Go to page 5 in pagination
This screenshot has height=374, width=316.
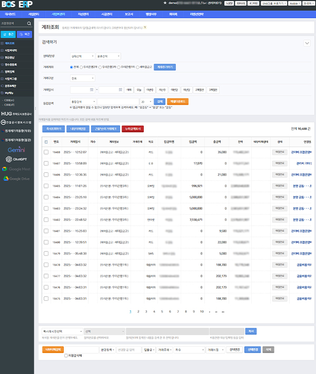(x=162, y=311)
